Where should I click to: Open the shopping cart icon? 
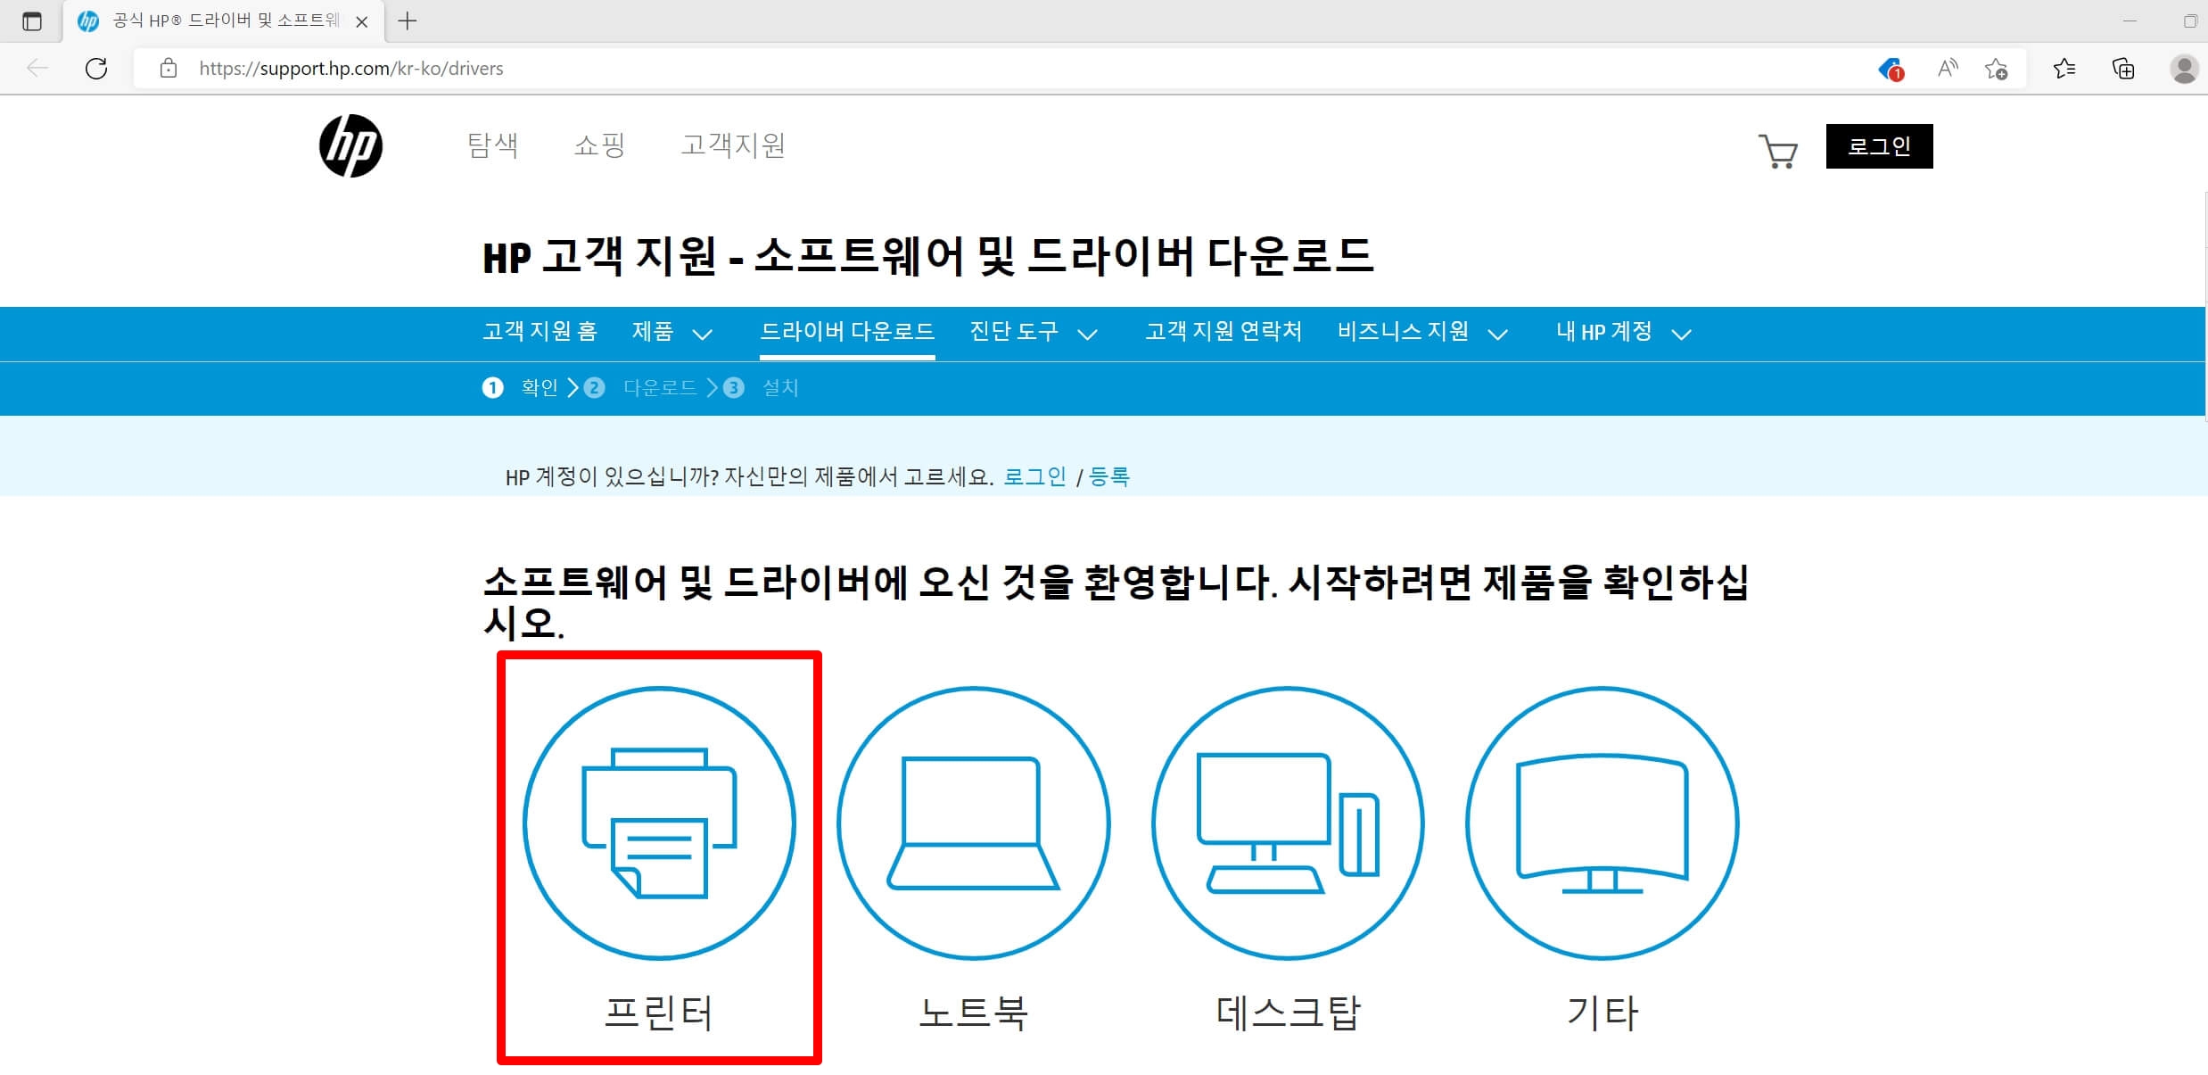click(1777, 151)
